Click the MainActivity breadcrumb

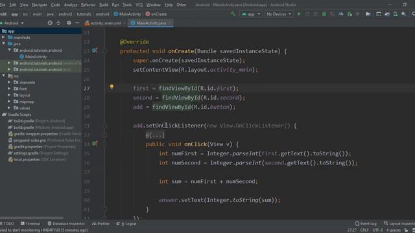point(127,14)
